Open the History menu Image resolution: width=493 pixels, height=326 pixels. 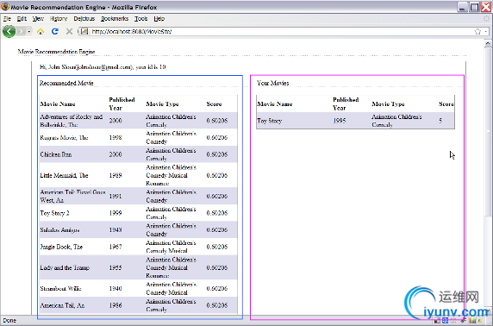click(x=59, y=19)
